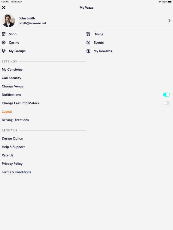Turn off the Notifications toggle

[x=166, y=95]
